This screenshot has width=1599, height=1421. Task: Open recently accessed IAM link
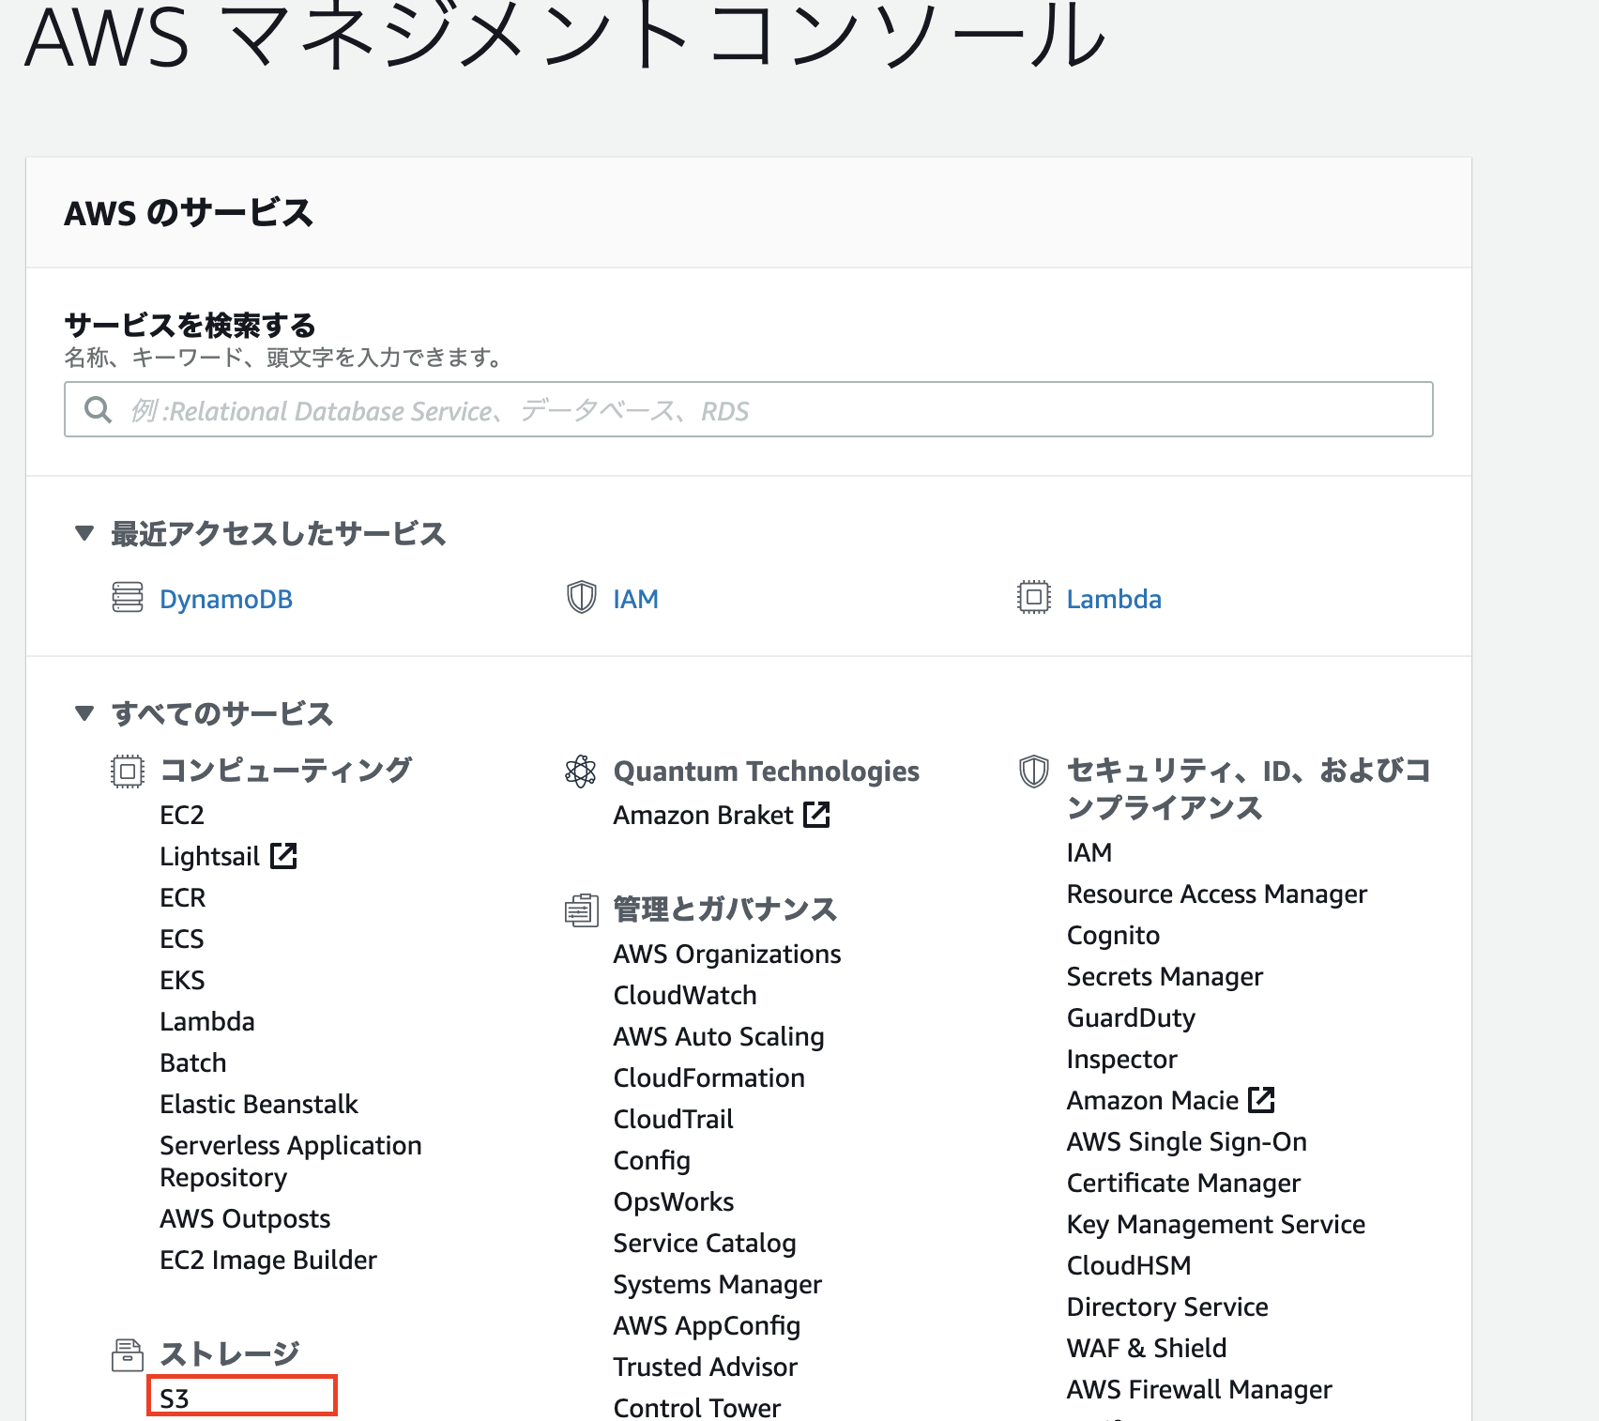635,599
